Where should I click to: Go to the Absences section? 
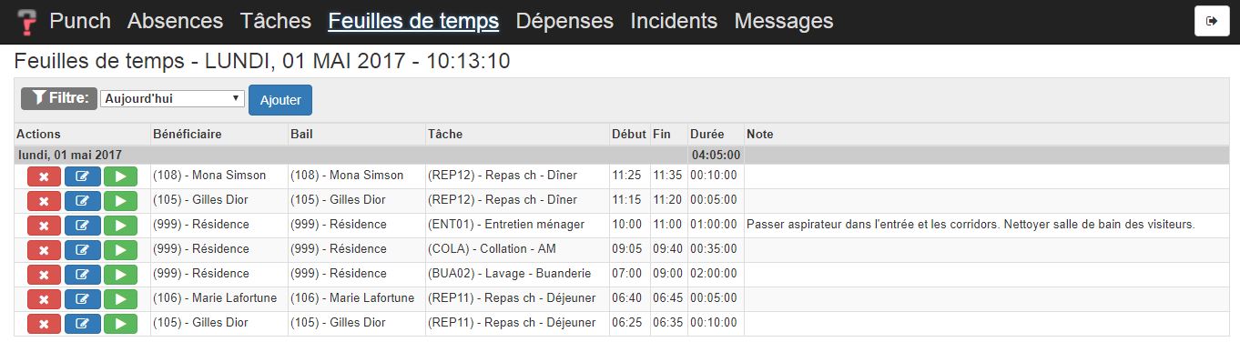175,21
